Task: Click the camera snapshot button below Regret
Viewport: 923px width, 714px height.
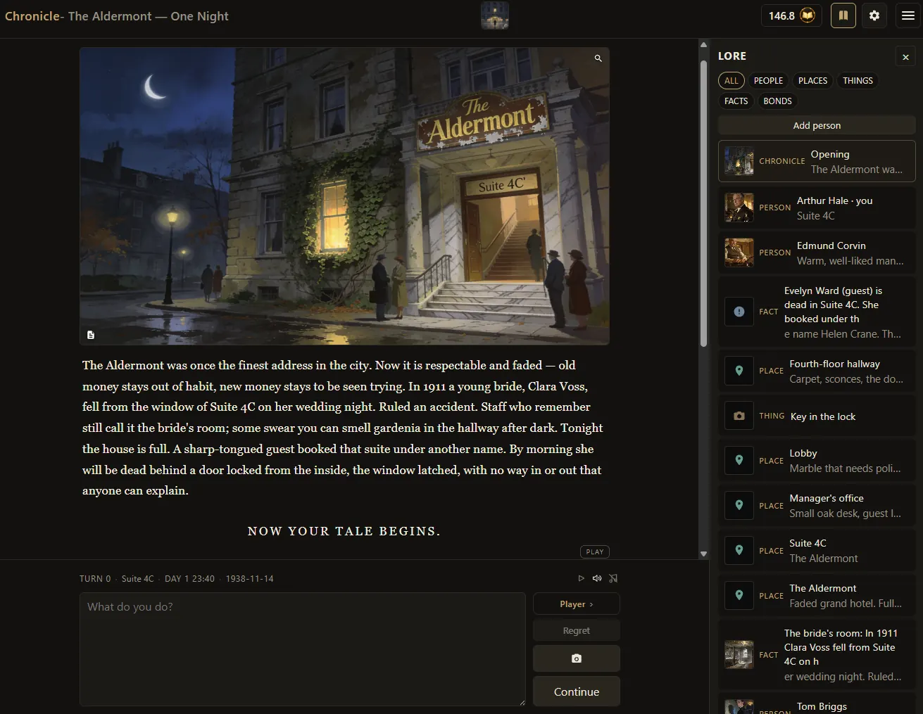Action: point(577,658)
